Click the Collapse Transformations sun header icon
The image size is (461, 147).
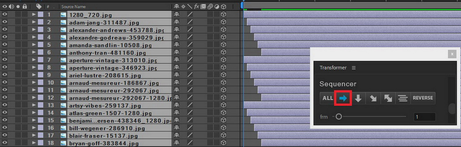tap(183, 6)
